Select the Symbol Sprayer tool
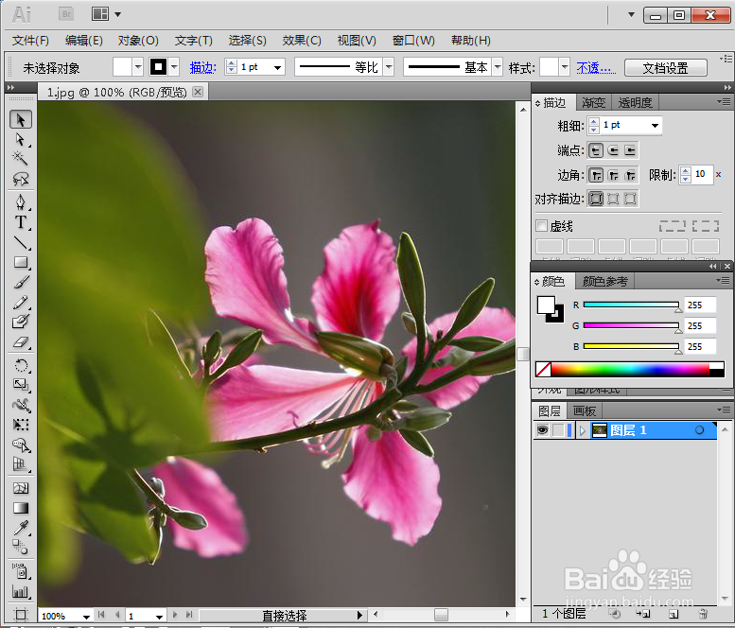The image size is (735, 628). [x=21, y=571]
